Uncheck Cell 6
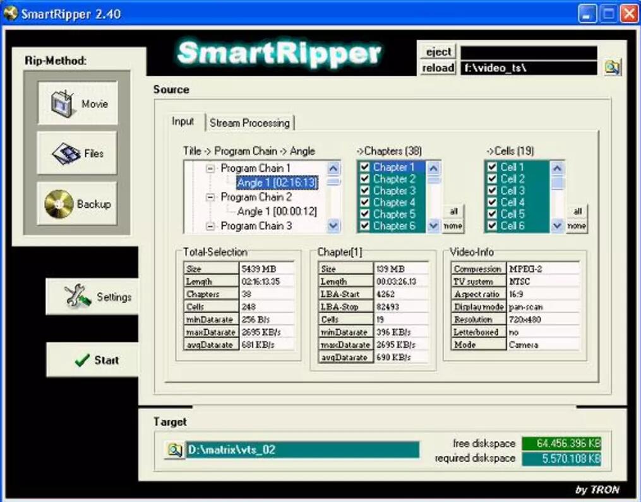 492,225
